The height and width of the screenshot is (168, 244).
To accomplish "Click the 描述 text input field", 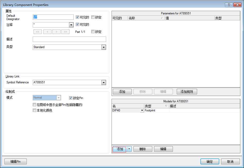I will point(69,39).
